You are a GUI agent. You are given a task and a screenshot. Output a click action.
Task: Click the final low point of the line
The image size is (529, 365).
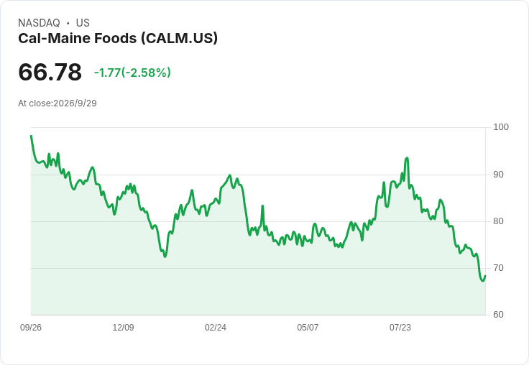tap(482, 281)
